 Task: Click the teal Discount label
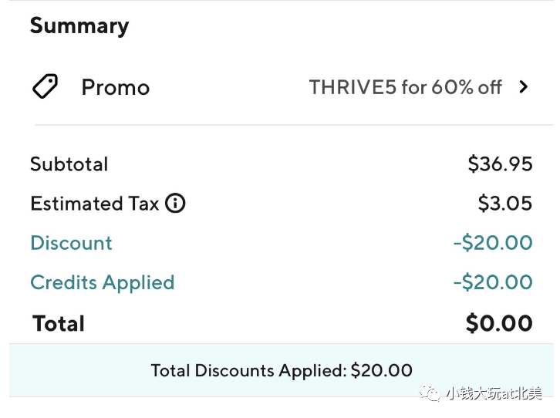[x=71, y=243]
